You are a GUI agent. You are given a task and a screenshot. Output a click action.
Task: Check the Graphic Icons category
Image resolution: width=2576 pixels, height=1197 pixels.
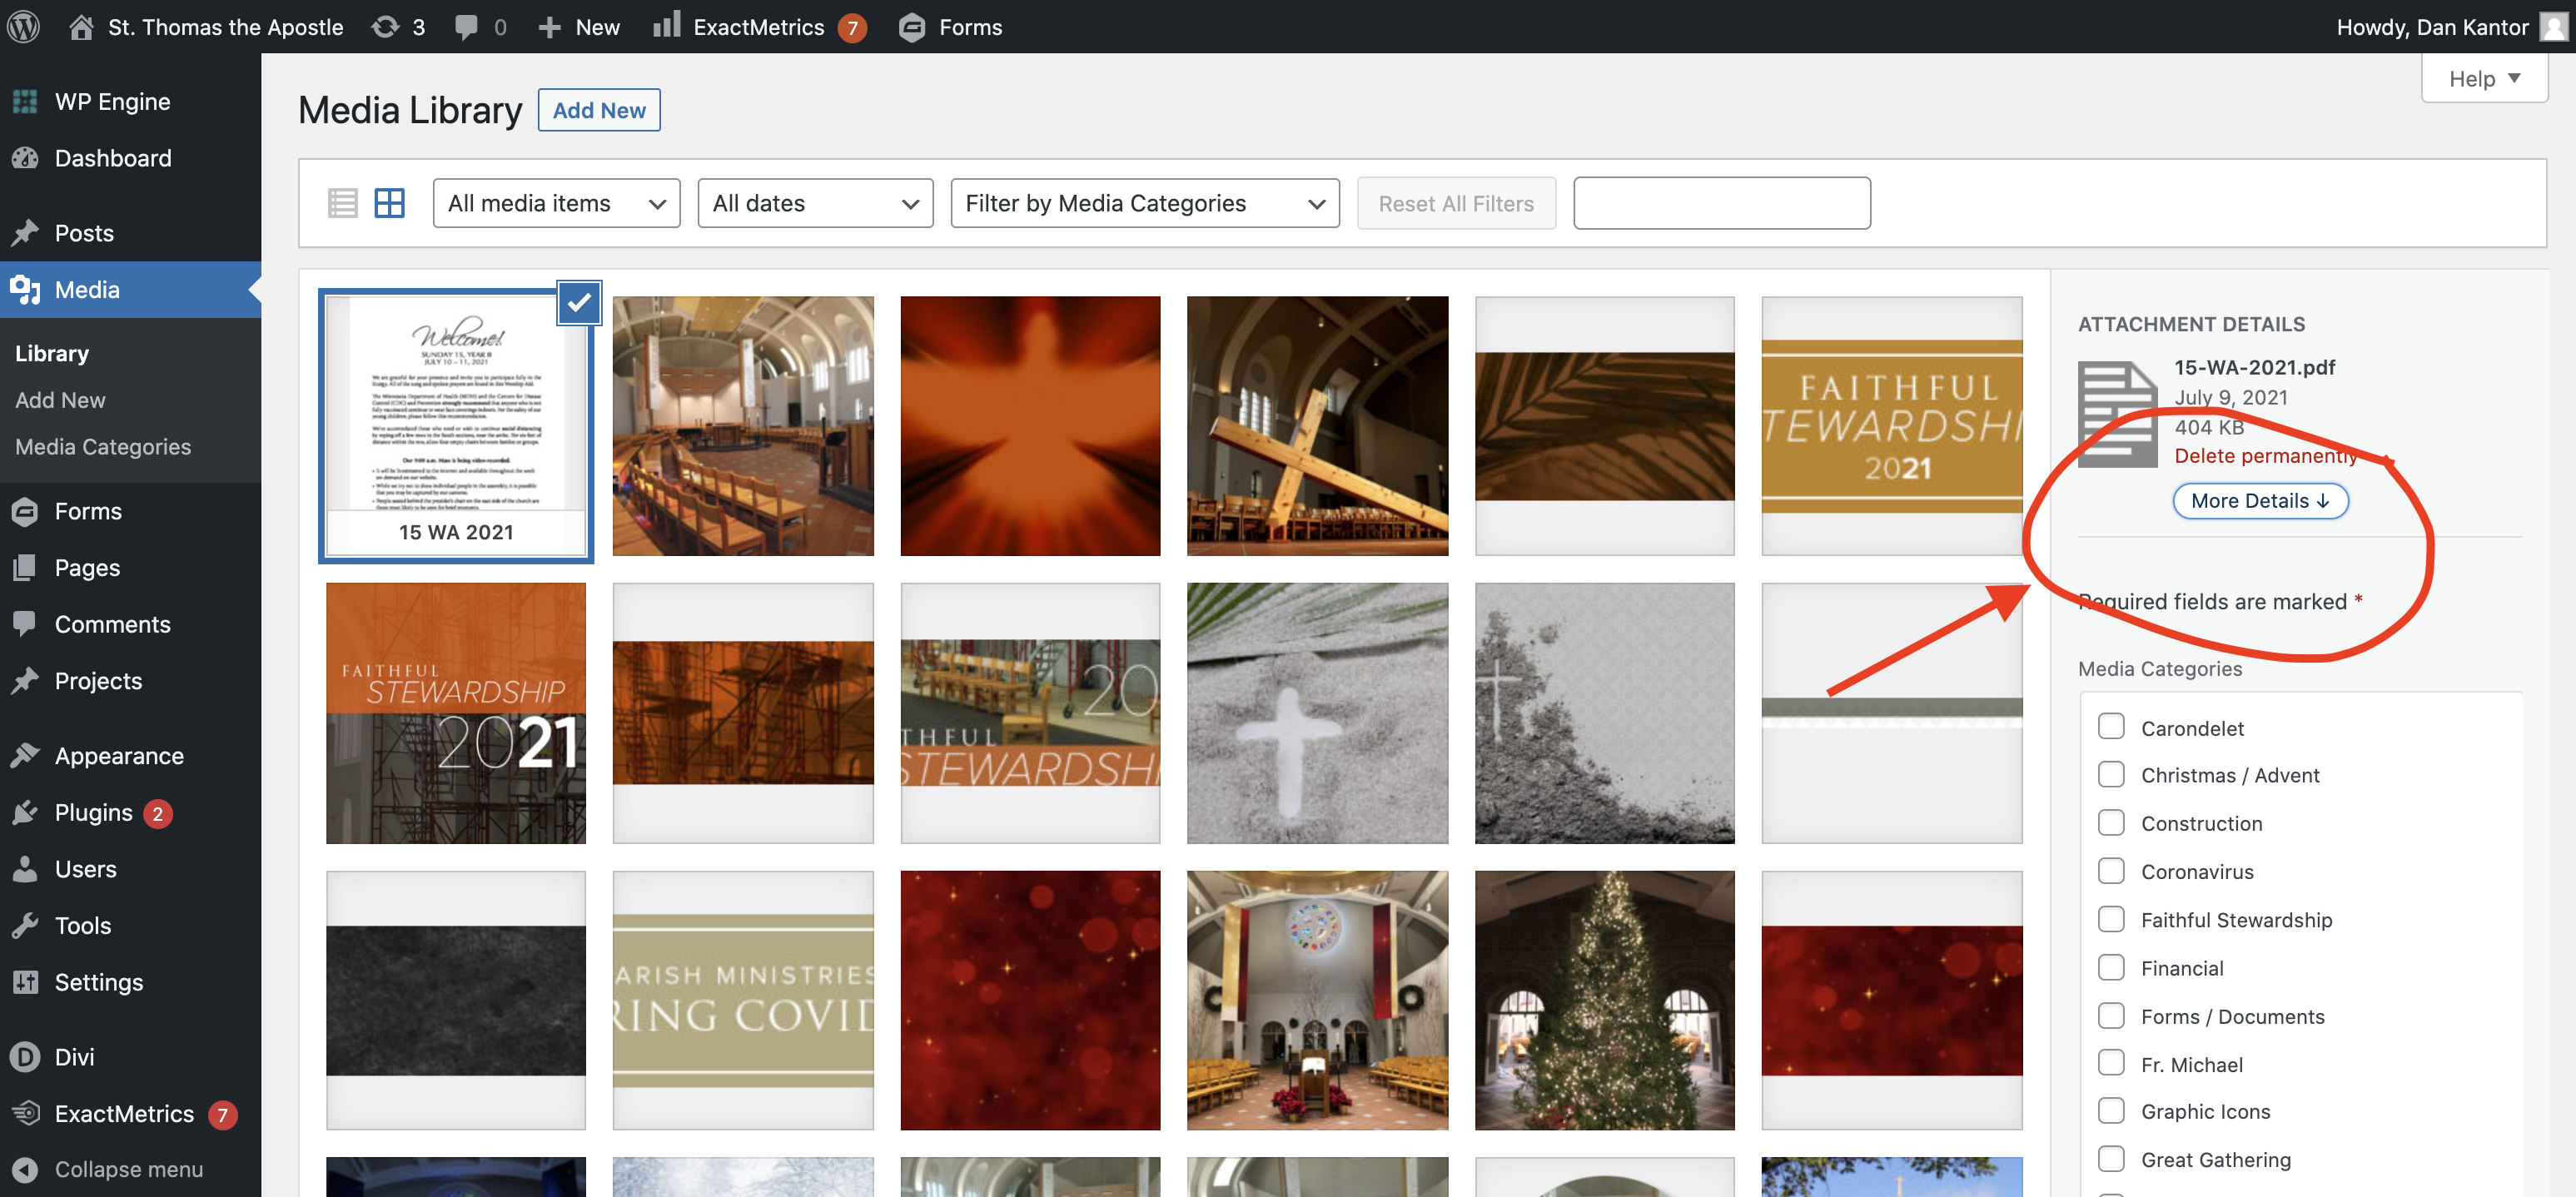coord(2111,1110)
